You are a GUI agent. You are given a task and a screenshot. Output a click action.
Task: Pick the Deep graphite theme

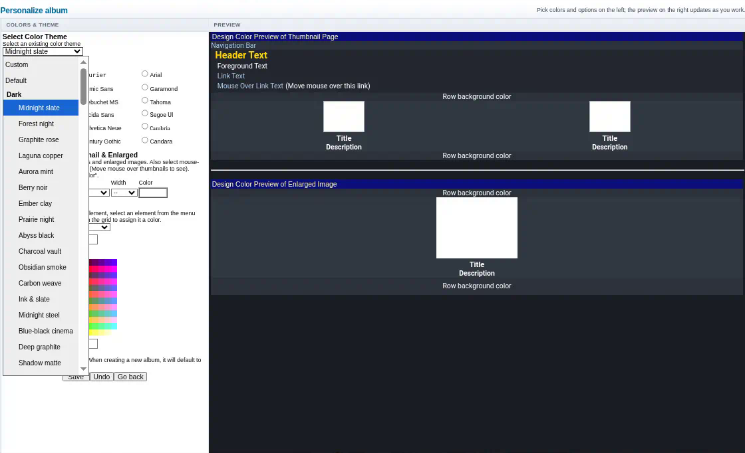pos(41,347)
